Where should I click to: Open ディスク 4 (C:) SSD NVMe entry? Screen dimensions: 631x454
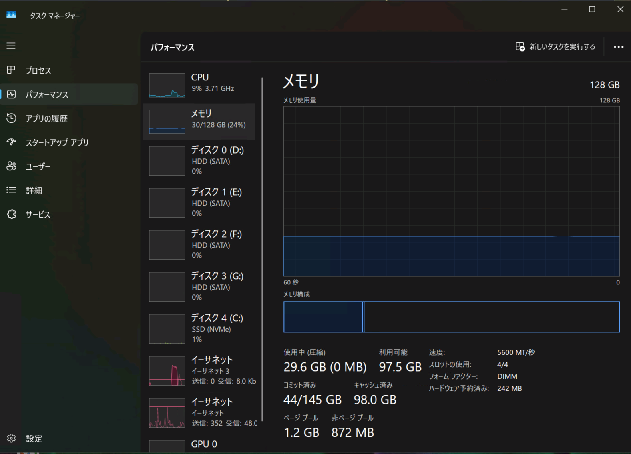coord(199,328)
